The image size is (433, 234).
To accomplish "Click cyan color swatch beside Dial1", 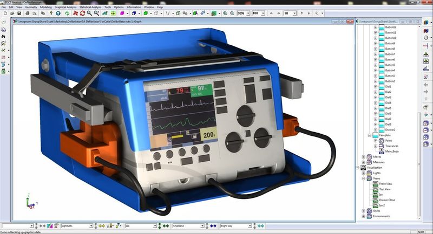I will (382, 87).
